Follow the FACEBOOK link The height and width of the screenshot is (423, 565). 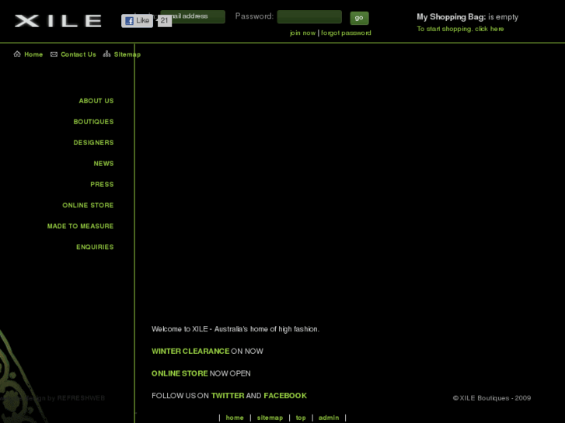pyautogui.click(x=285, y=396)
